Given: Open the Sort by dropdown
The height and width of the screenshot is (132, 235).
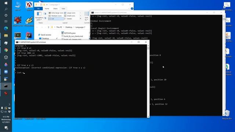Looking at the screenshot, I should (87, 16).
